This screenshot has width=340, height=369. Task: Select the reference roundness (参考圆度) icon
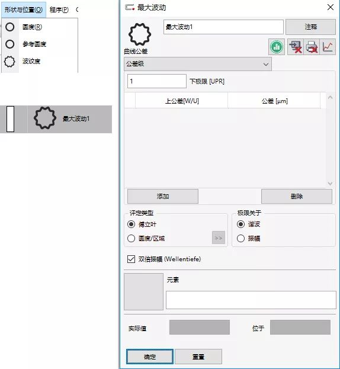10,44
